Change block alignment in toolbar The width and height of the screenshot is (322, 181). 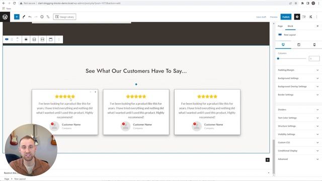pyautogui.click(x=26, y=39)
